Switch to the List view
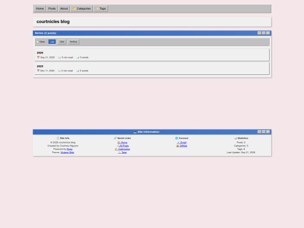The image size is (304, 228). (x=52, y=42)
